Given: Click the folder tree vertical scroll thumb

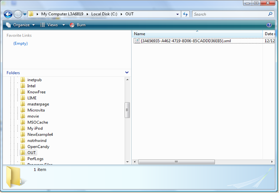Looking at the screenshot, I should coord(127,110).
